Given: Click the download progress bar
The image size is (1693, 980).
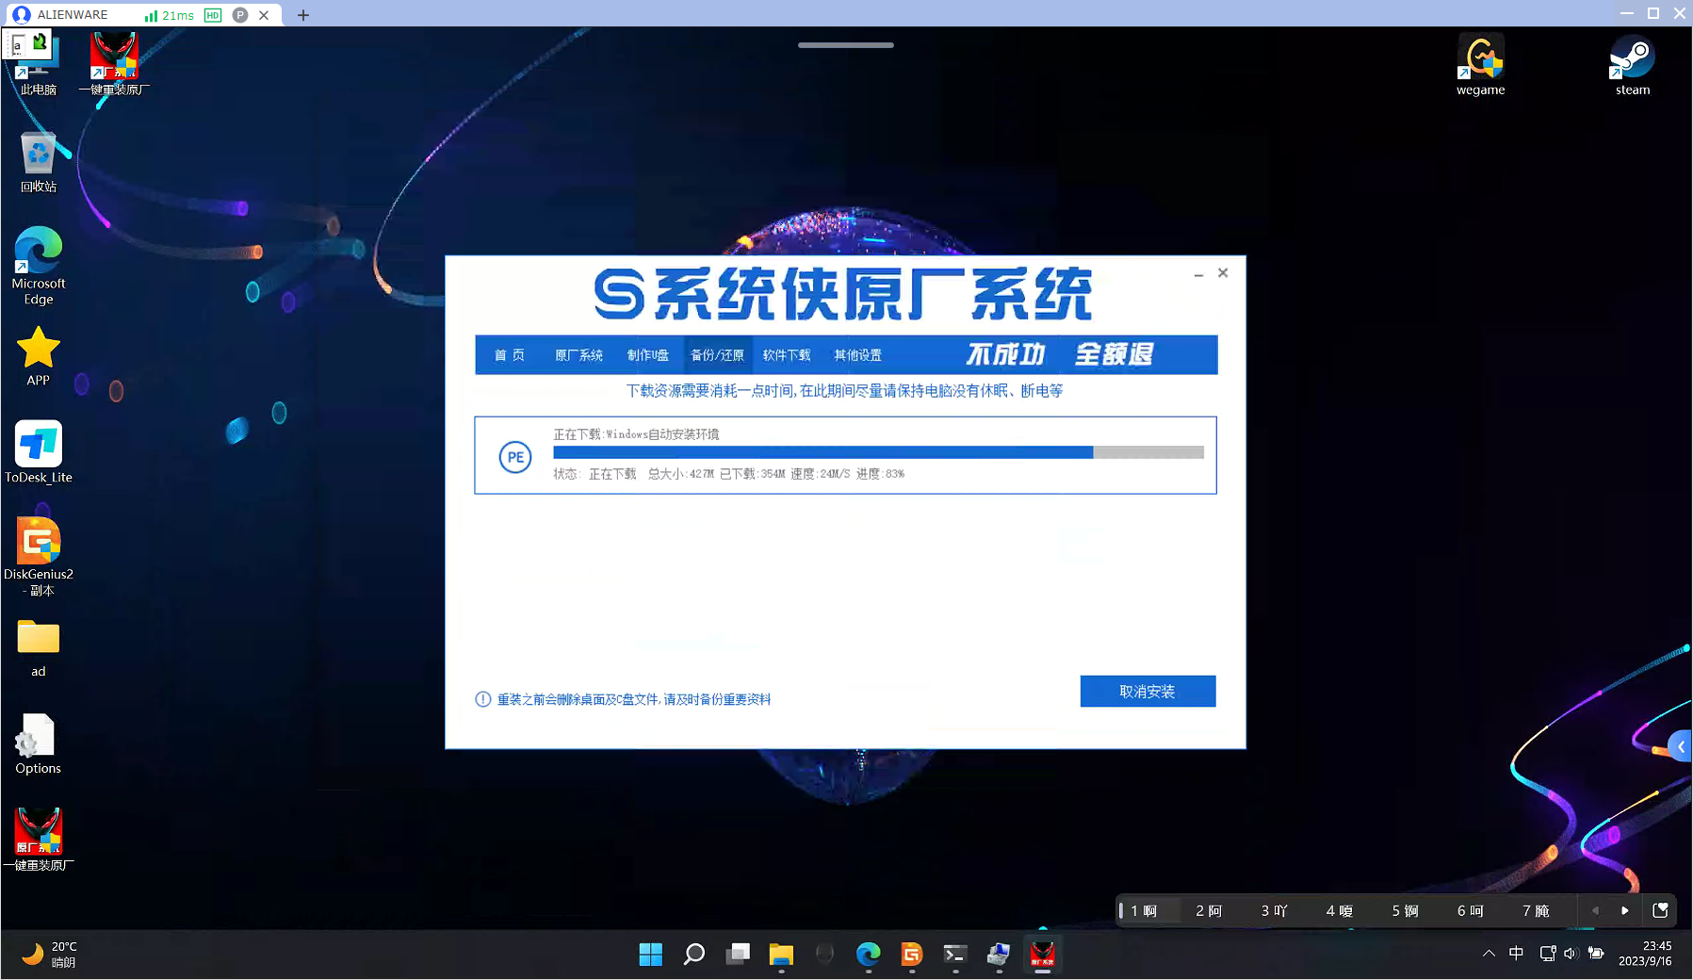Looking at the screenshot, I should point(878,452).
